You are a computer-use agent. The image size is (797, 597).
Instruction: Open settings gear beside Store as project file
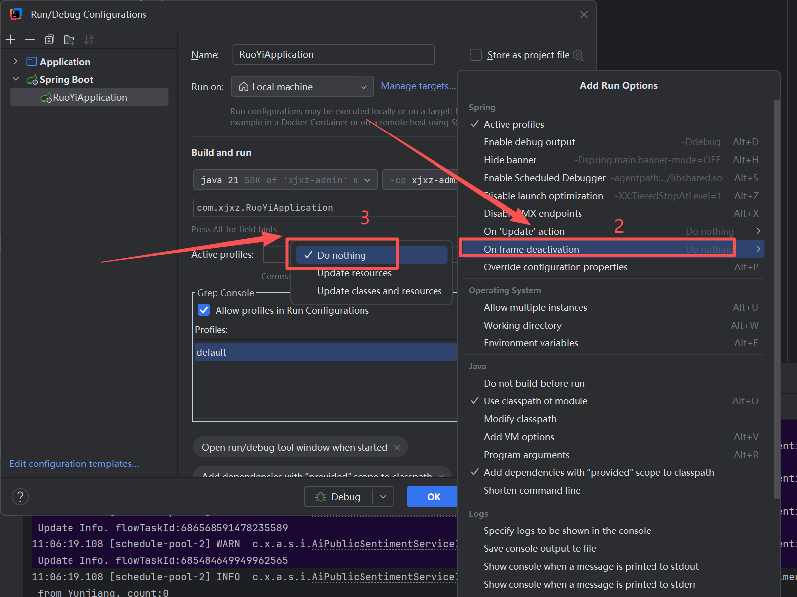pos(578,55)
